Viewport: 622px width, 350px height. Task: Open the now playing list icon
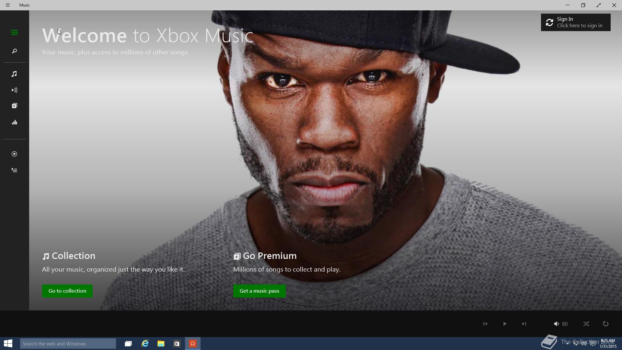pyautogui.click(x=14, y=170)
